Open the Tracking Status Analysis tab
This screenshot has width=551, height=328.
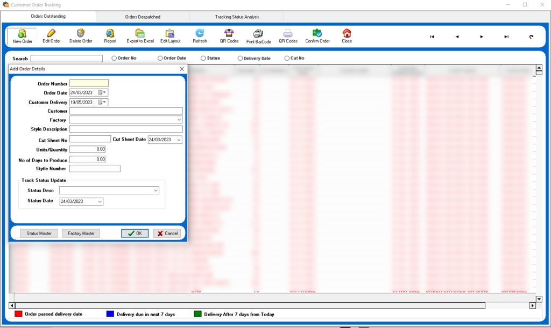pos(237,17)
